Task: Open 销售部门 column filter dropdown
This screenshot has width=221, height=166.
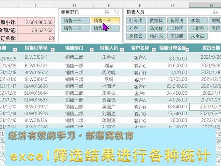Action: click(x=92, y=50)
